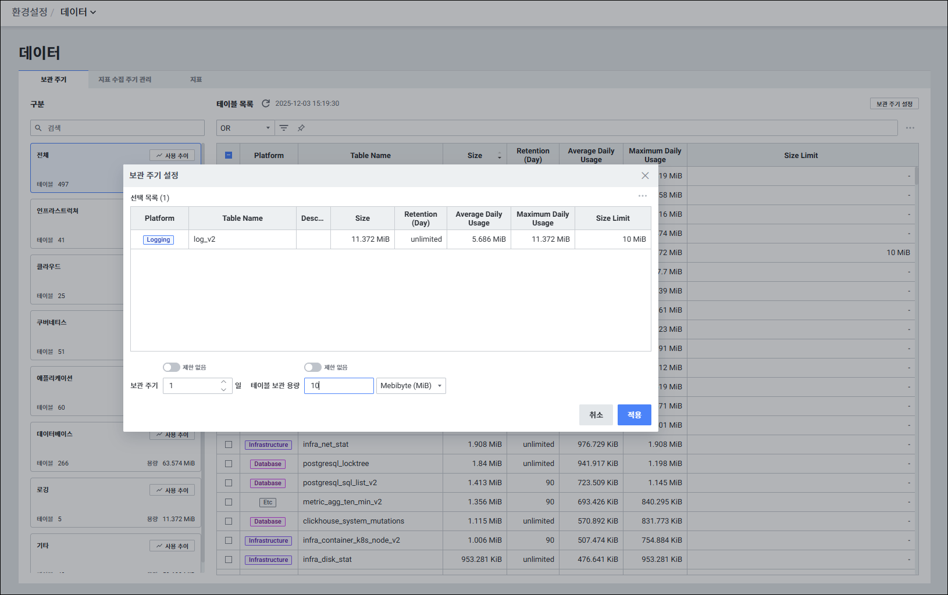Click the table storage capacity input field
Viewport: 948px width, 595px height.
[338, 386]
